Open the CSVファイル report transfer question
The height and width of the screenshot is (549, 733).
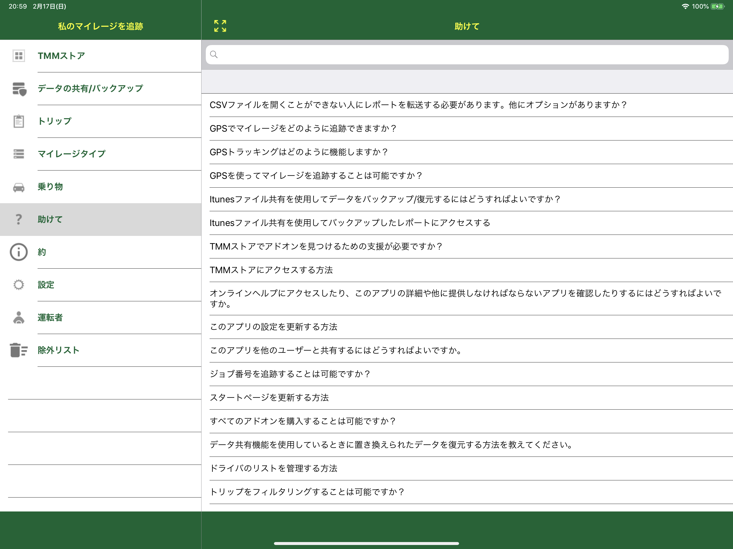tap(418, 105)
